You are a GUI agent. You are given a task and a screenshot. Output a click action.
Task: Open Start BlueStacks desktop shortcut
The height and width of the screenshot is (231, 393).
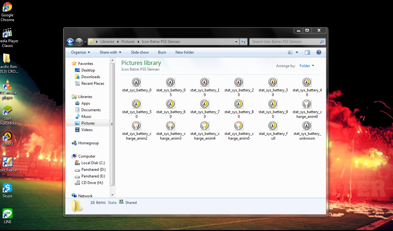[x=8, y=116]
